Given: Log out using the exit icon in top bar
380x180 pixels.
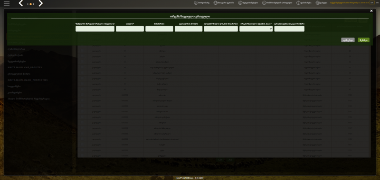Looking at the screenshot, I should click(317, 3).
